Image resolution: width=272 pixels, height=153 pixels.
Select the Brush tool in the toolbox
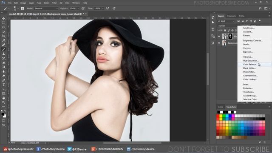pyautogui.click(x=3, y=49)
